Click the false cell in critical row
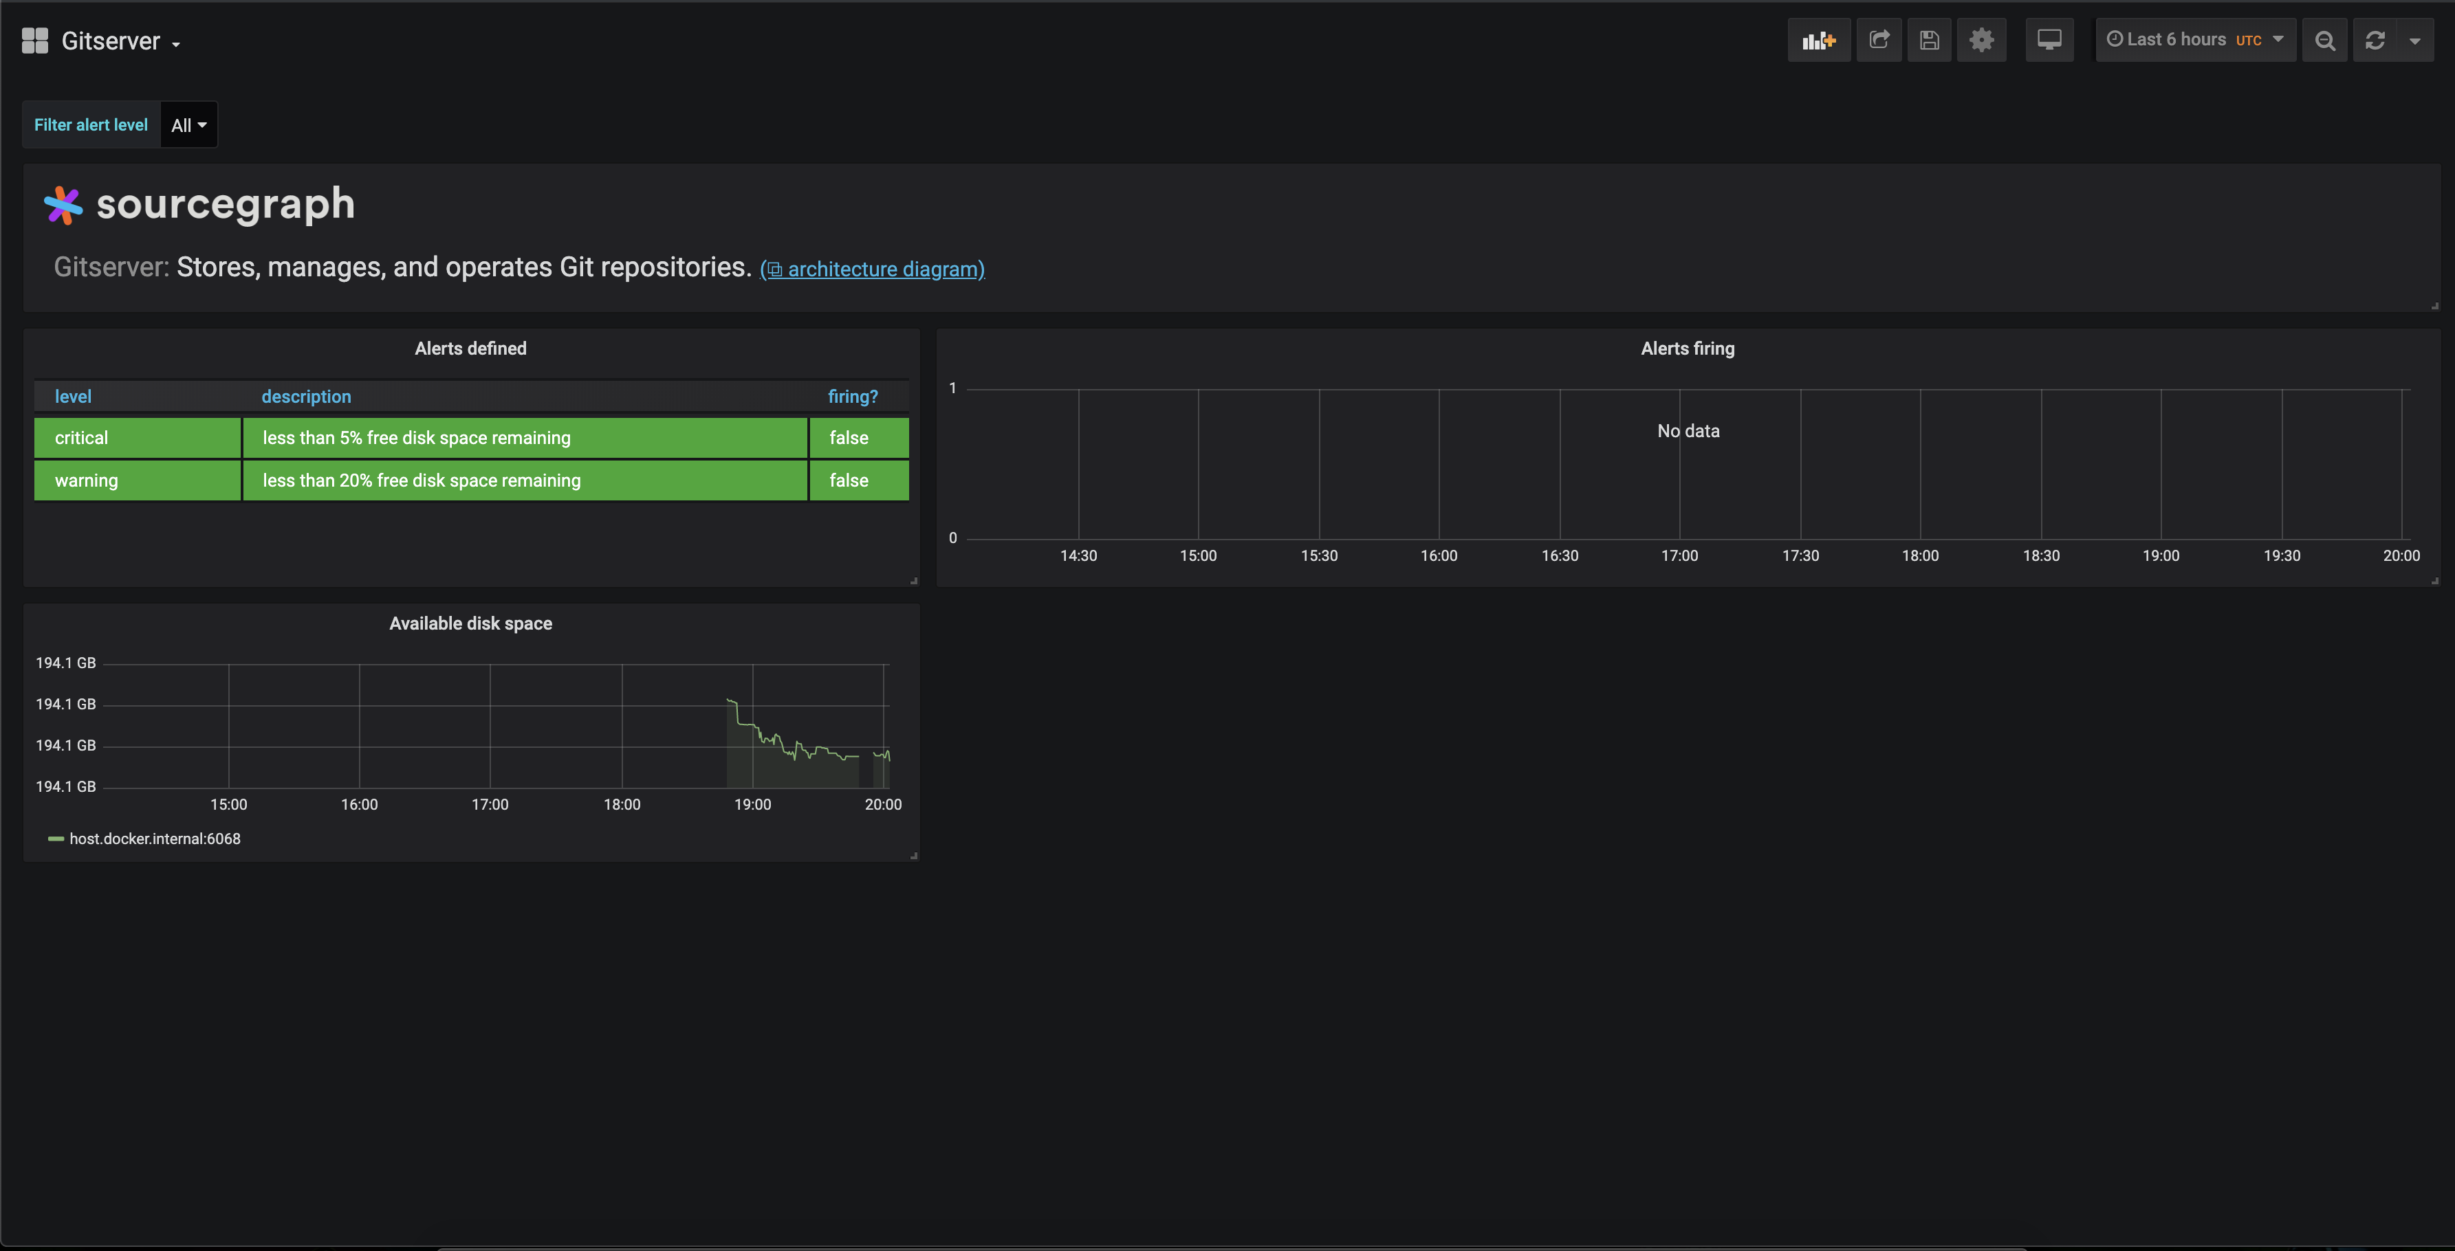The image size is (2455, 1251). tap(859, 439)
